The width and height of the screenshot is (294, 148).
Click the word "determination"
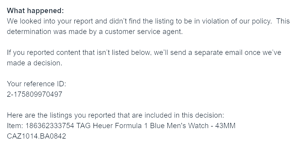click(29, 32)
